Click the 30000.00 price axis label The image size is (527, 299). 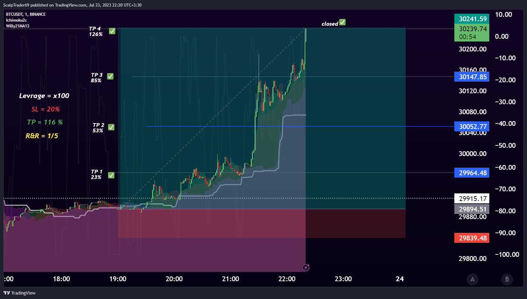[473, 154]
